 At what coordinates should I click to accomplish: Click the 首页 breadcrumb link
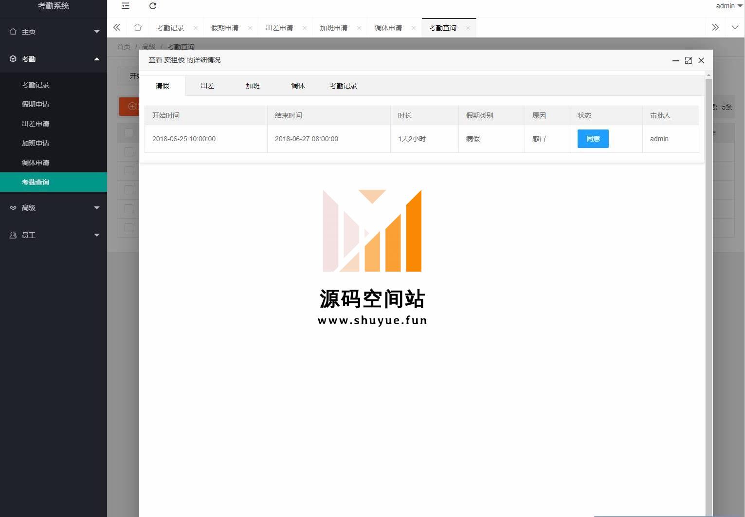point(124,47)
